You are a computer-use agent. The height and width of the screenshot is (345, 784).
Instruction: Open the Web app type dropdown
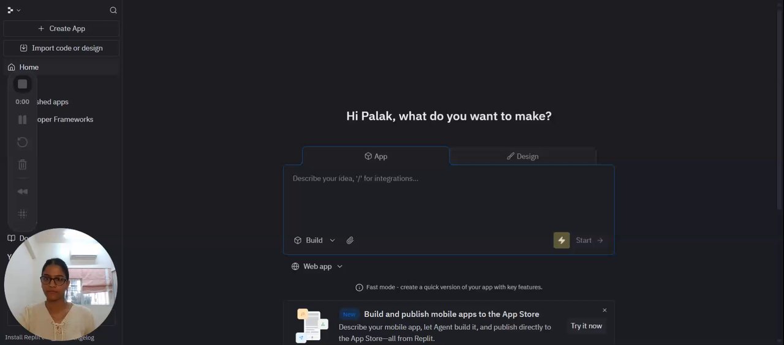(317, 267)
